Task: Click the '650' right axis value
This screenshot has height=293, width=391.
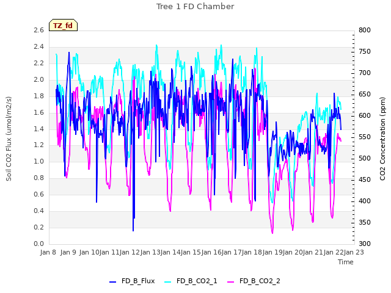Action: coord(365,95)
